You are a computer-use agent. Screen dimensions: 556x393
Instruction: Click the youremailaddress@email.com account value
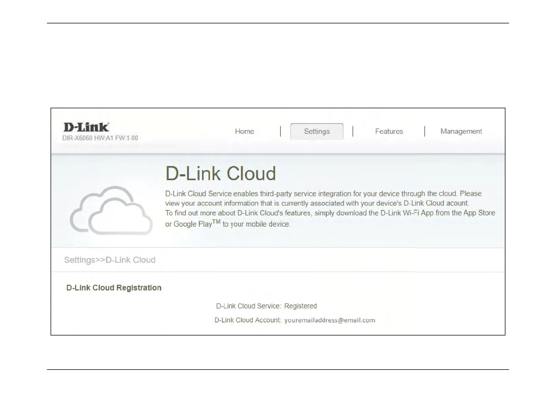(x=330, y=320)
